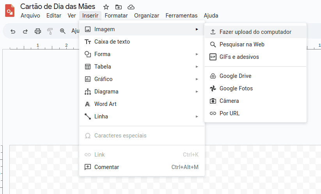Click the Tt icon beside Caixa de texto

pos(88,42)
